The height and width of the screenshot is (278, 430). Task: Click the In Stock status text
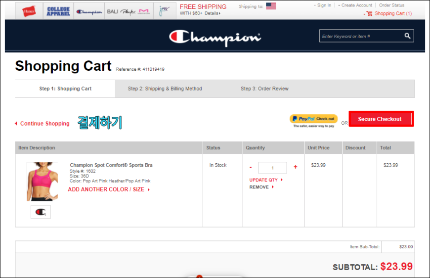[x=218, y=165]
